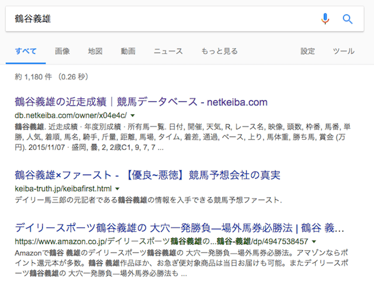Click the microphone voice search icon

click(x=325, y=19)
